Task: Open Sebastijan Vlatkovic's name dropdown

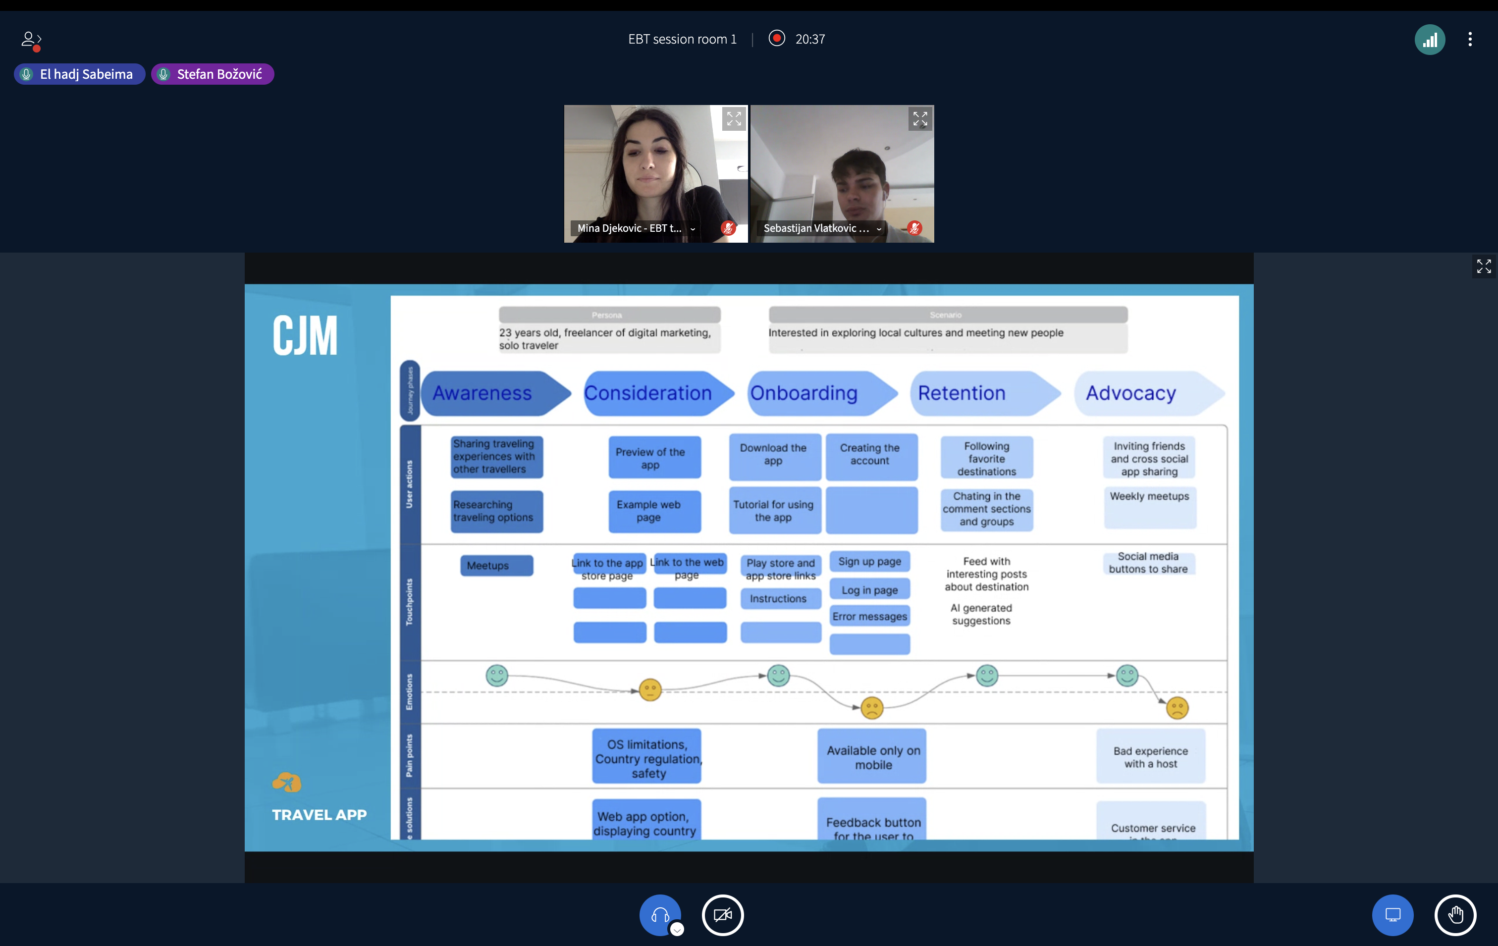Action: click(878, 229)
